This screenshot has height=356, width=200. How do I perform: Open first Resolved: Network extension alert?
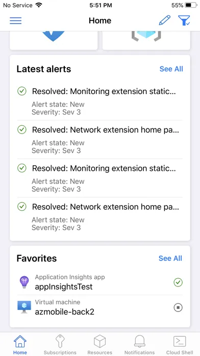pyautogui.click(x=100, y=140)
